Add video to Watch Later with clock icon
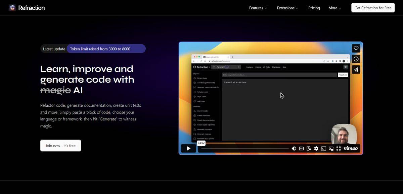Image resolution: width=403 pixels, height=194 pixels. tap(356, 59)
